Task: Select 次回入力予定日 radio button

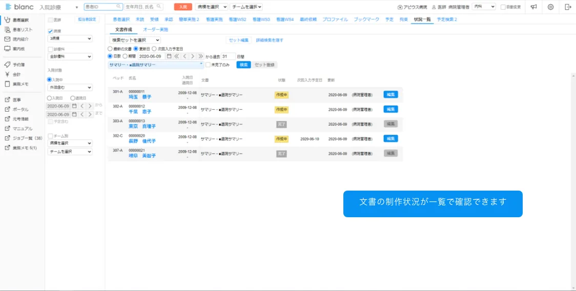Action: coord(154,49)
